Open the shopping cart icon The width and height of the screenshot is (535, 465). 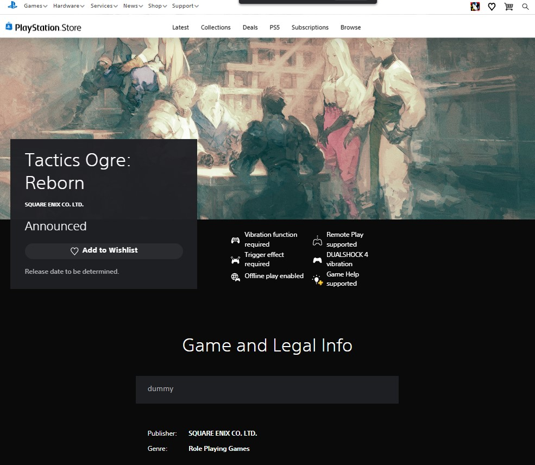[x=508, y=7]
